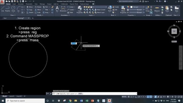Click the white object color swatch
Viewport: 183px width, 103px height.
click(132, 7)
